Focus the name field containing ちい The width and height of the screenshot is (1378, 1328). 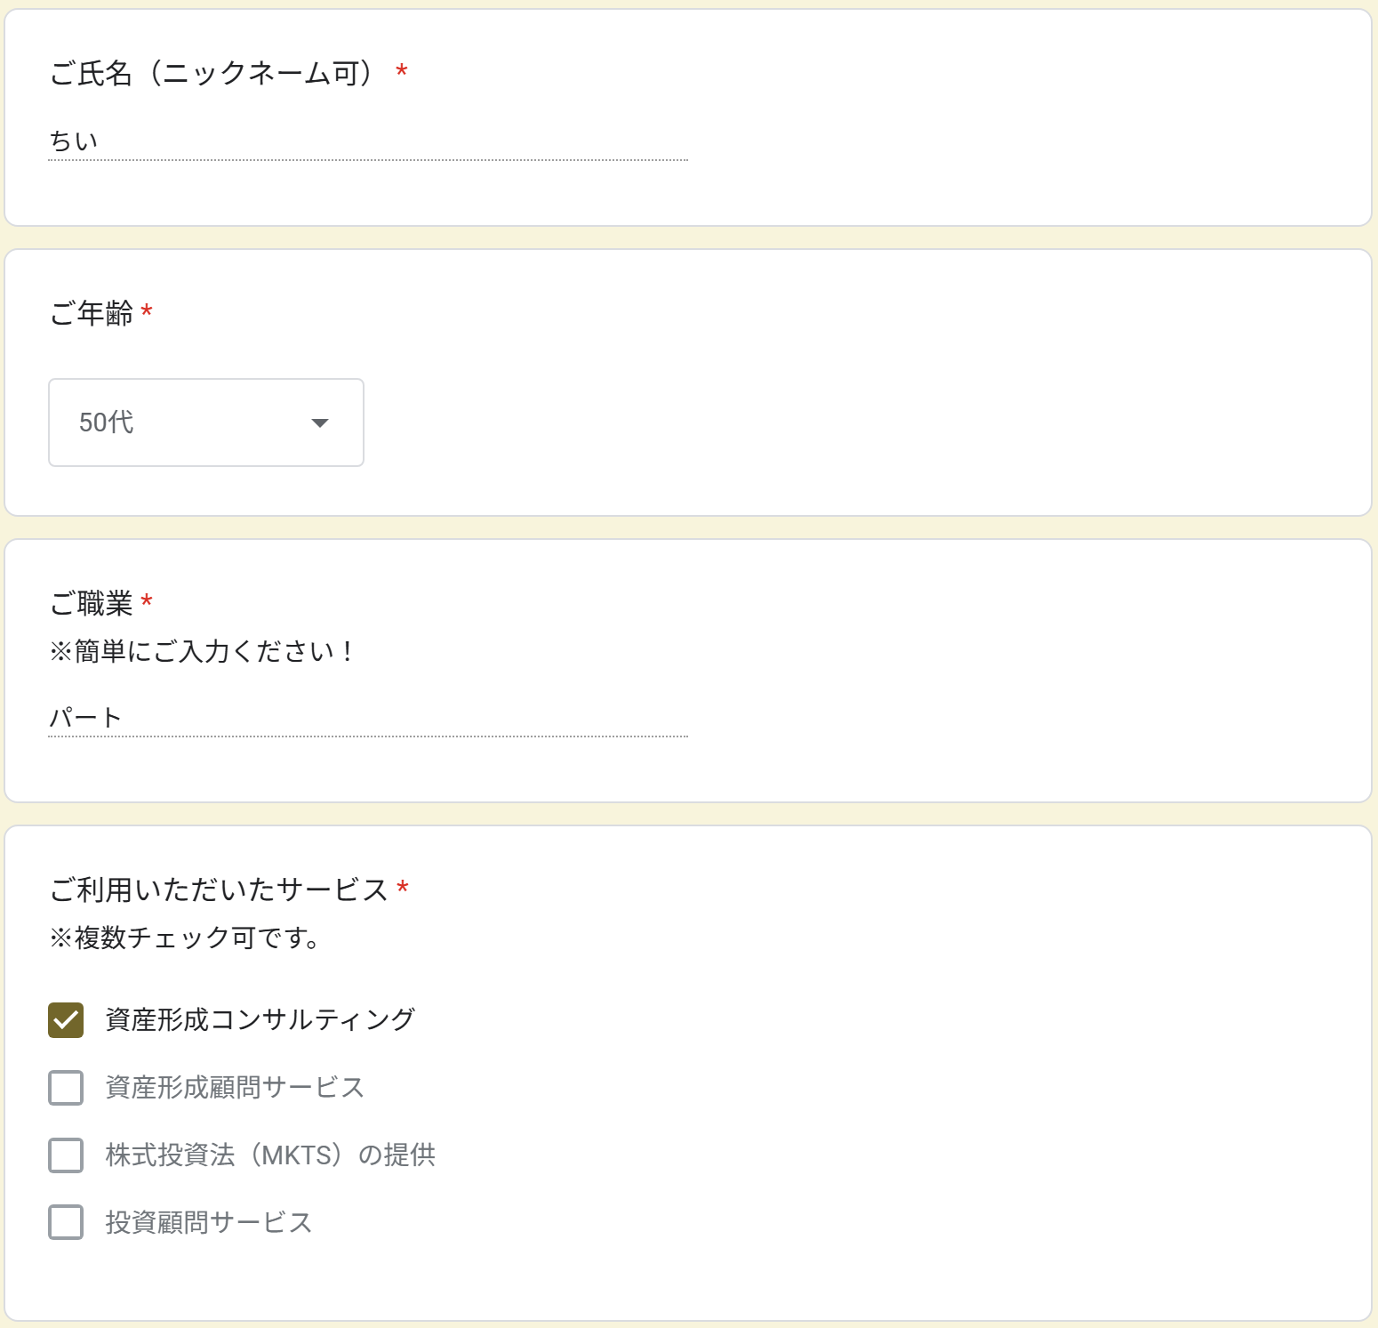367,141
